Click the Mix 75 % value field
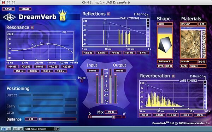Viewport: 212px width, 132px height. (111, 112)
